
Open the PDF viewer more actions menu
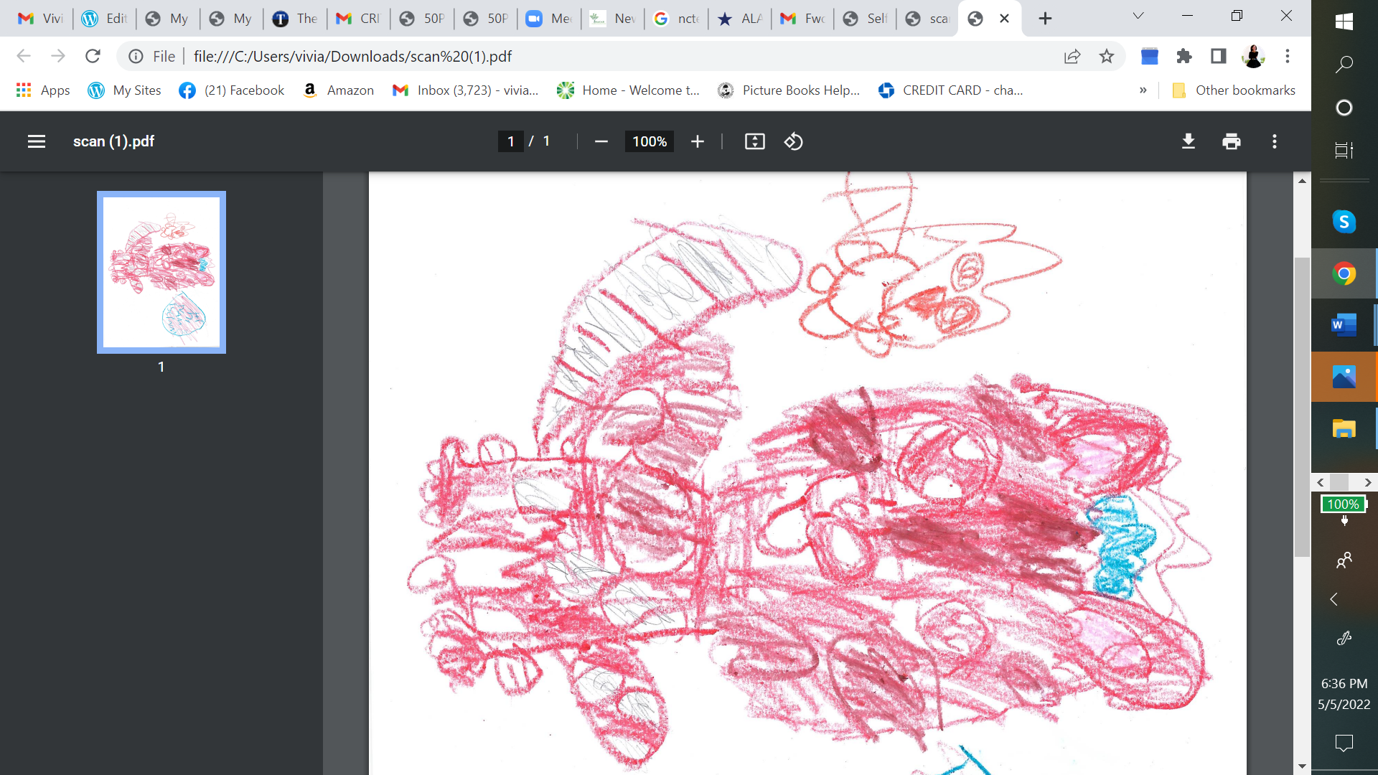pos(1275,141)
